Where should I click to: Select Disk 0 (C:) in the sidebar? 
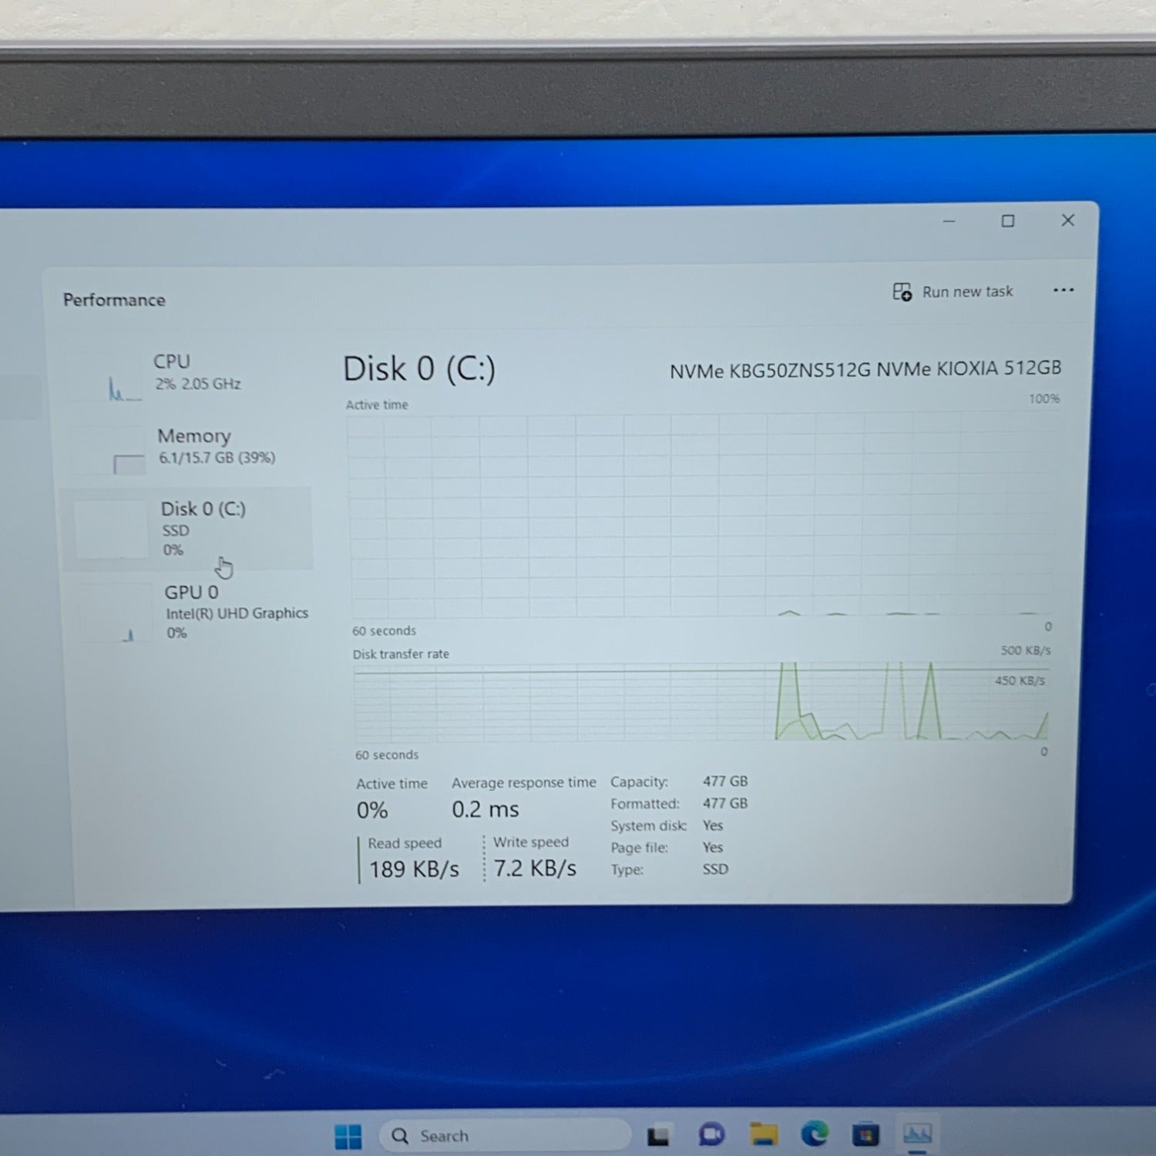(x=188, y=529)
